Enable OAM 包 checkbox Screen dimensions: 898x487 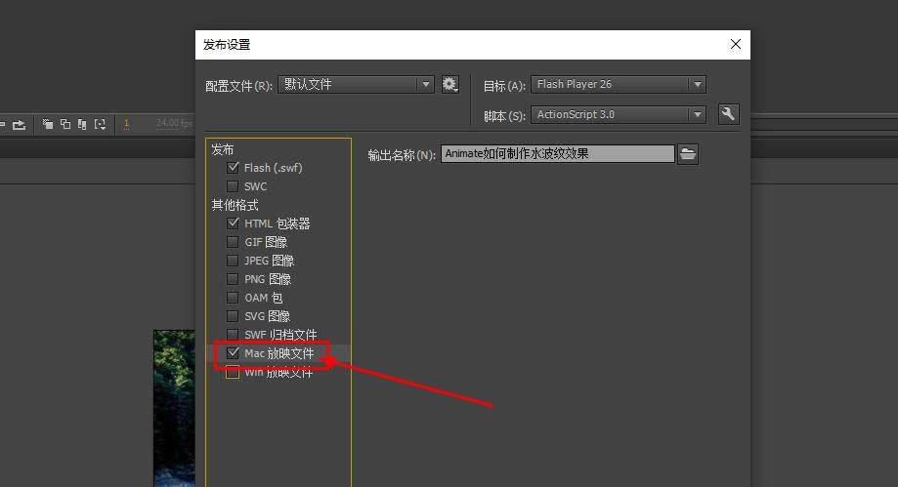[233, 298]
